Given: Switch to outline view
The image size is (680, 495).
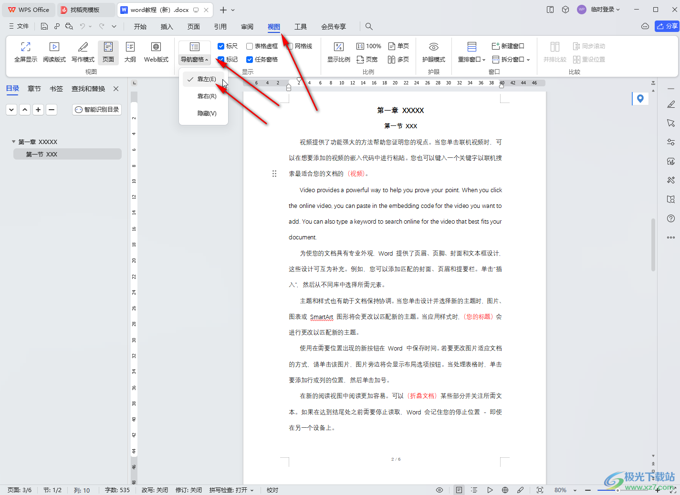Looking at the screenshot, I should [x=130, y=52].
